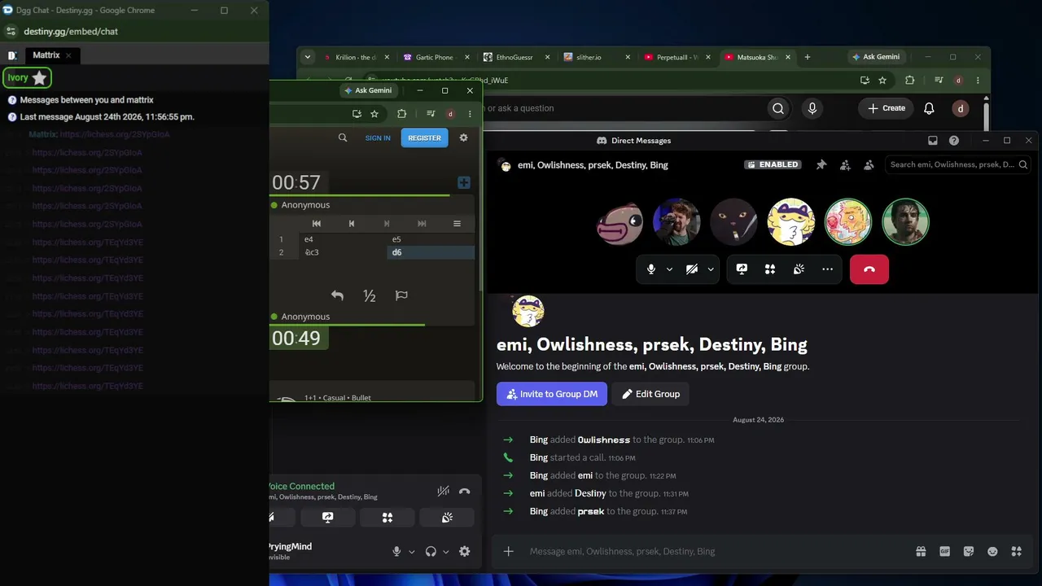Open the GIF picker
The image size is (1042, 586).
944,551
